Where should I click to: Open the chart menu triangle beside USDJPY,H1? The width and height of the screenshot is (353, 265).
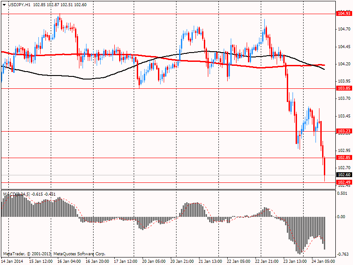tap(4, 5)
